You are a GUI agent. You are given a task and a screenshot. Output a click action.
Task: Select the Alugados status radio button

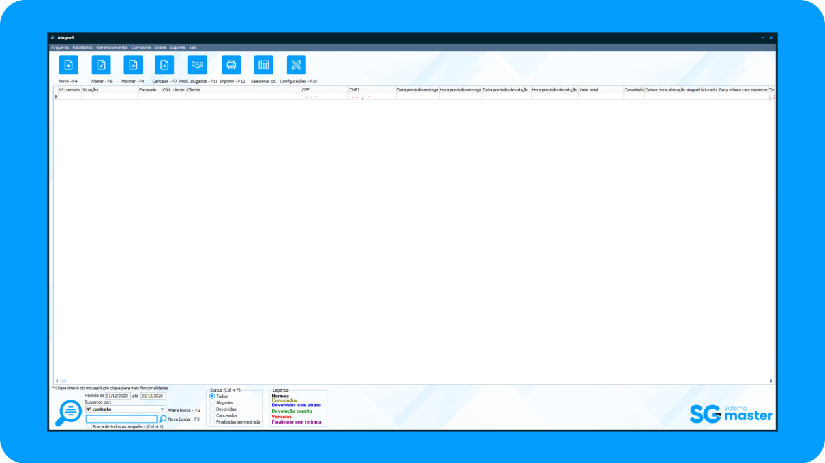point(212,402)
